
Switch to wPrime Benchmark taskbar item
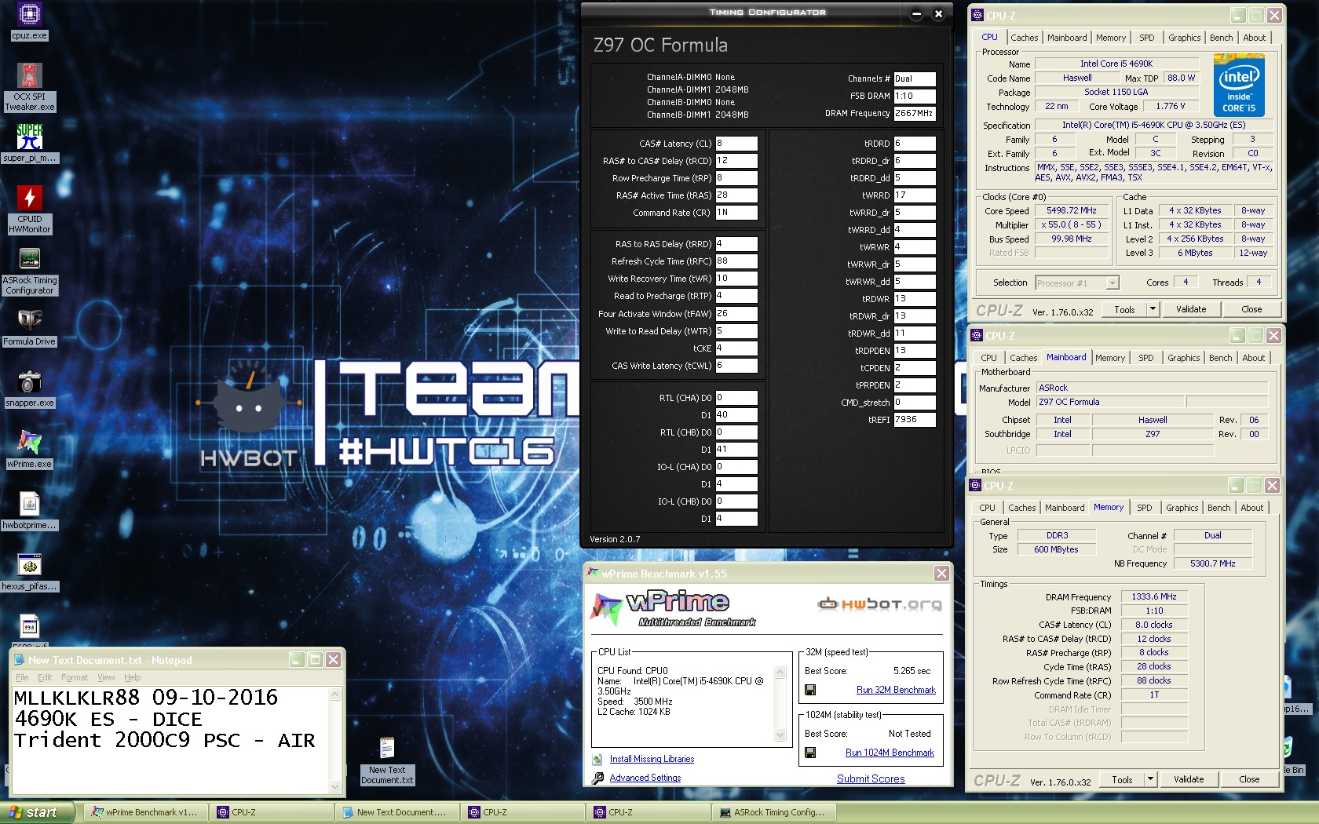point(145,812)
